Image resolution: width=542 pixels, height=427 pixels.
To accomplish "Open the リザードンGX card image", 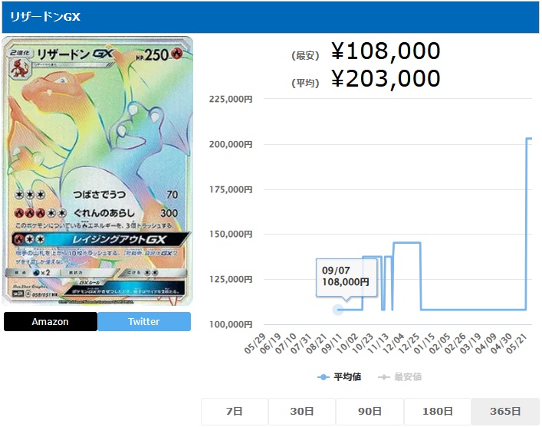I will (97, 171).
